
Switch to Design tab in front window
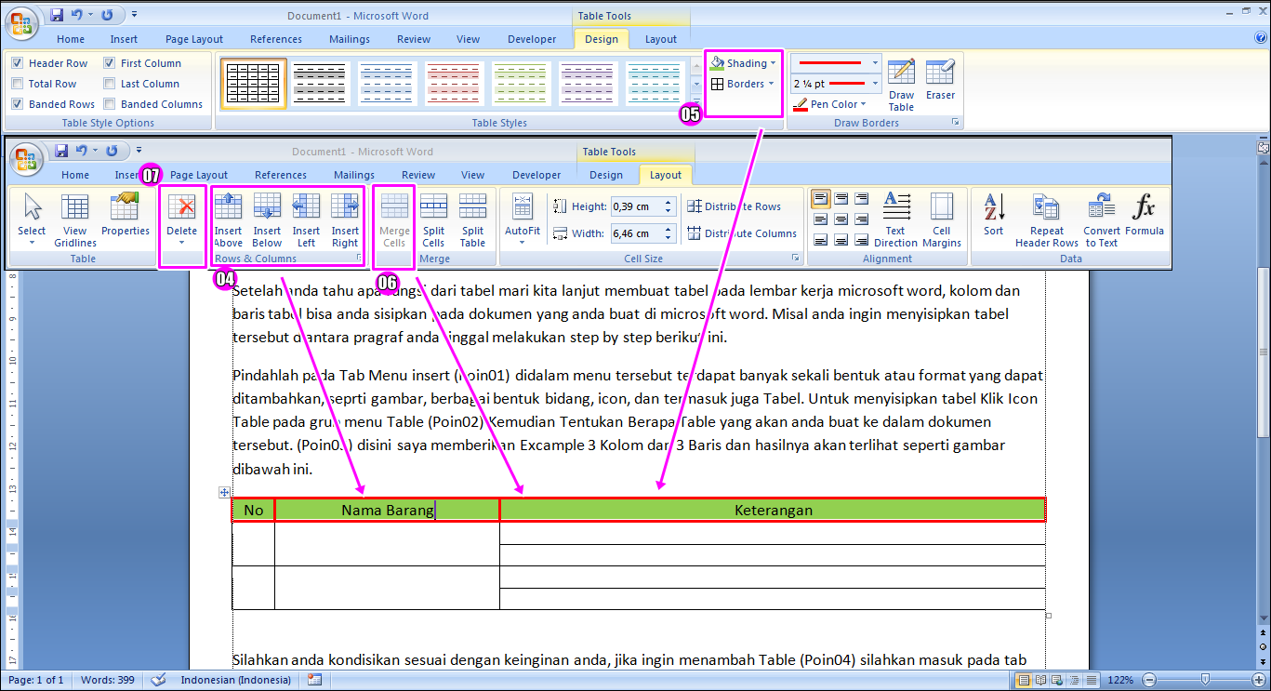coord(606,175)
